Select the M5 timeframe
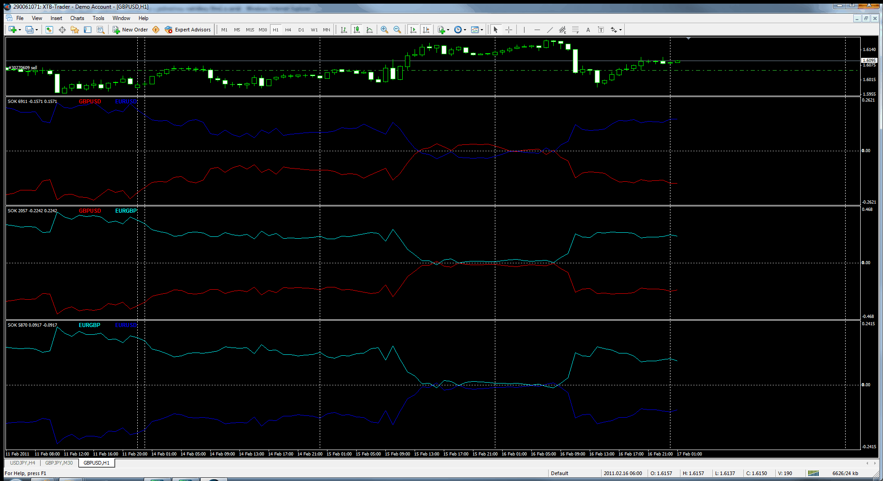Image resolution: width=883 pixels, height=481 pixels. (237, 30)
